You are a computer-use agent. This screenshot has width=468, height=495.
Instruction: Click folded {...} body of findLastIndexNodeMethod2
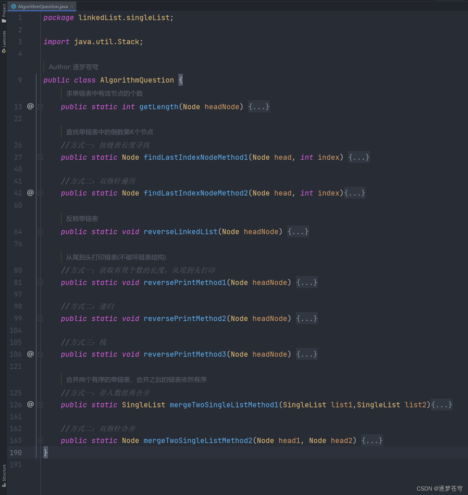(x=355, y=193)
